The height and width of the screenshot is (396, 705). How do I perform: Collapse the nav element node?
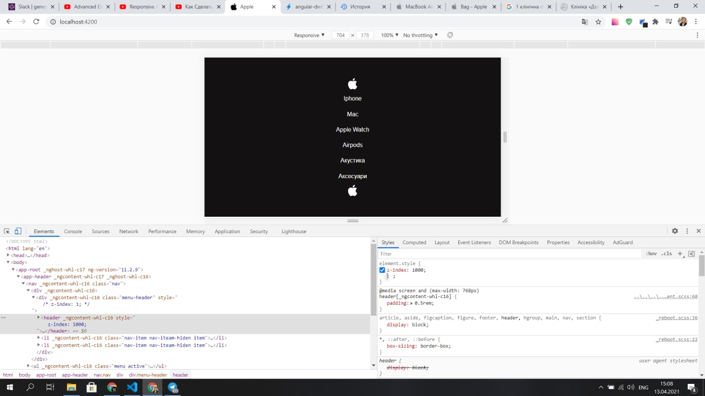pyautogui.click(x=24, y=283)
